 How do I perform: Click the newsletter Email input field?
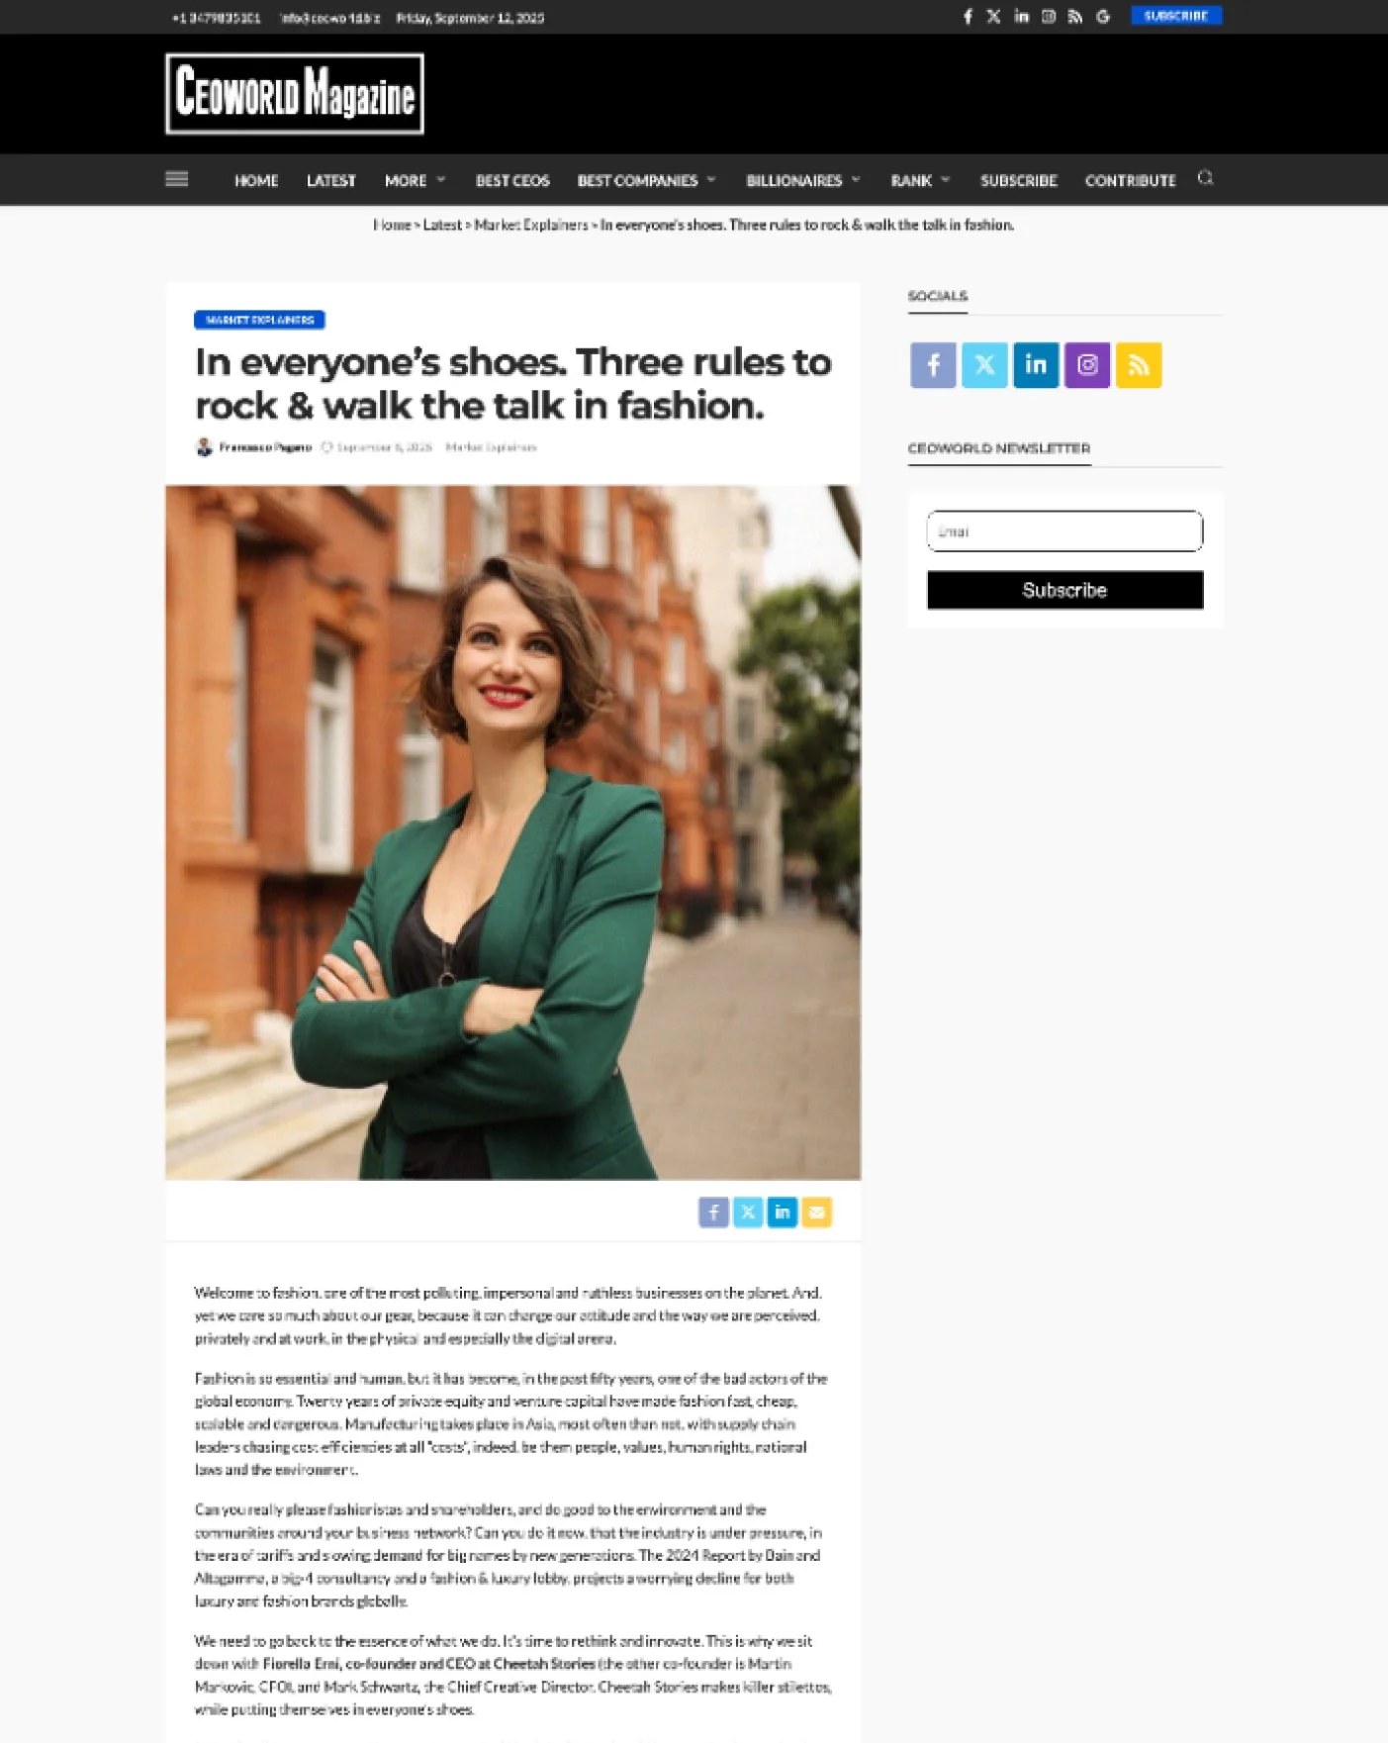1064,532
